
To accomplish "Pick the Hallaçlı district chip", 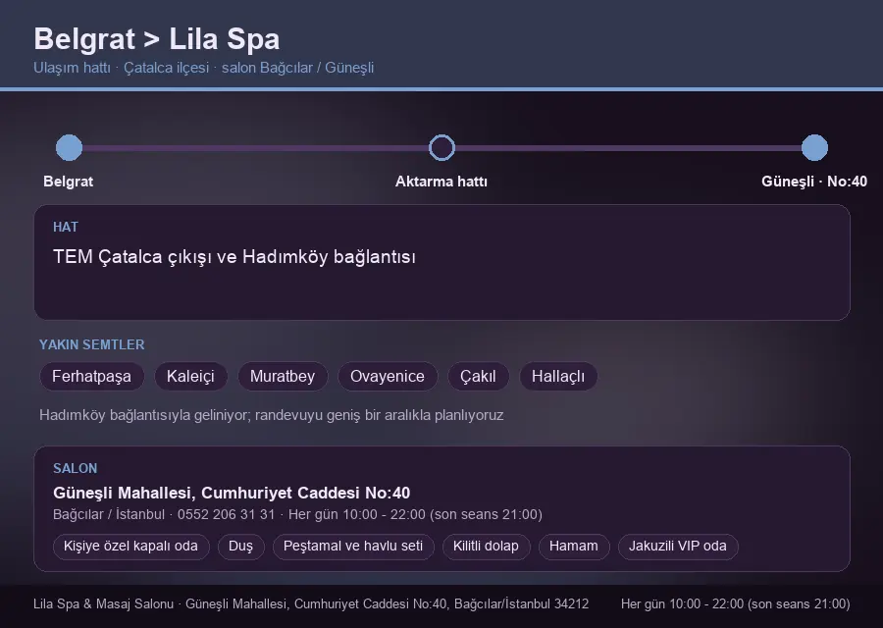I will pyautogui.click(x=558, y=376).
